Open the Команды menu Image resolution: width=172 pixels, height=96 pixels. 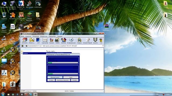(28, 36)
